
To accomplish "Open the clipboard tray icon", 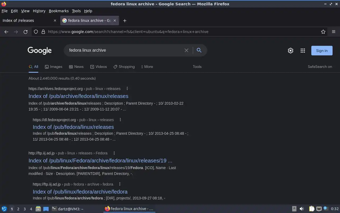I will pos(312,209).
